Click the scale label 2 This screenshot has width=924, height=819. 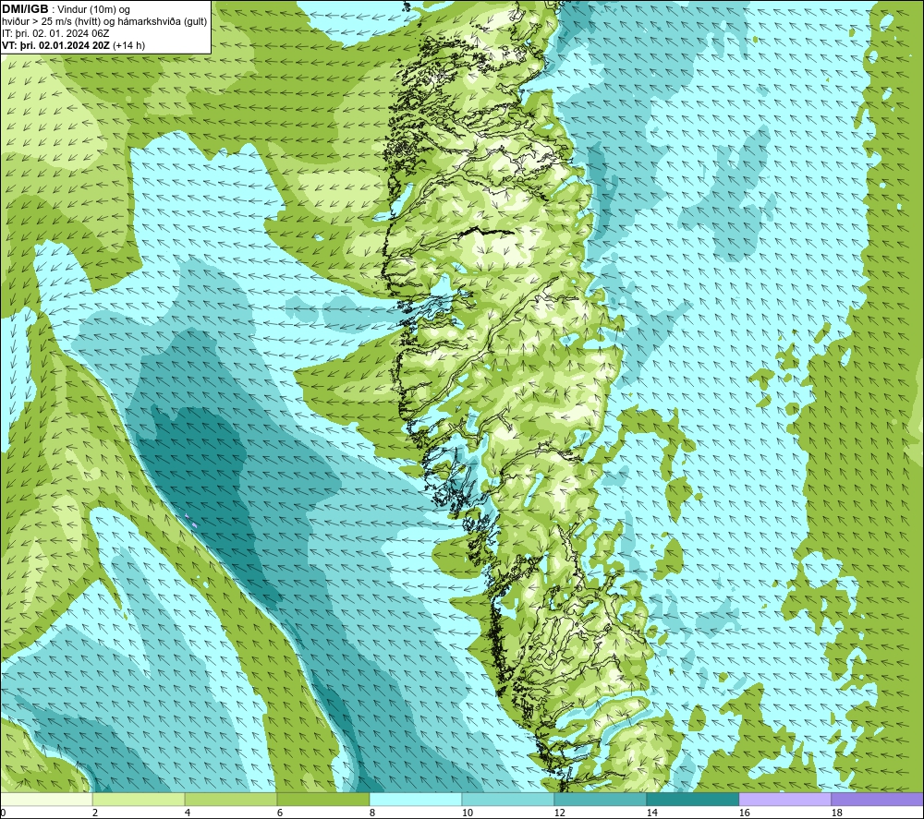pos(95,813)
